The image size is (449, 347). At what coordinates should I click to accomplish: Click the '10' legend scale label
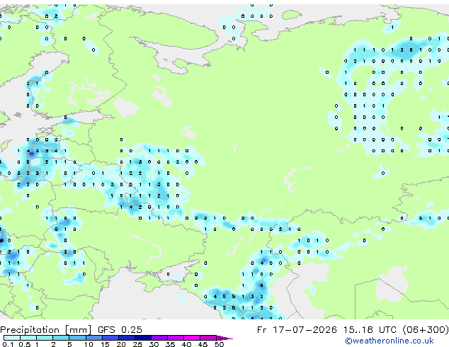tap(89, 344)
